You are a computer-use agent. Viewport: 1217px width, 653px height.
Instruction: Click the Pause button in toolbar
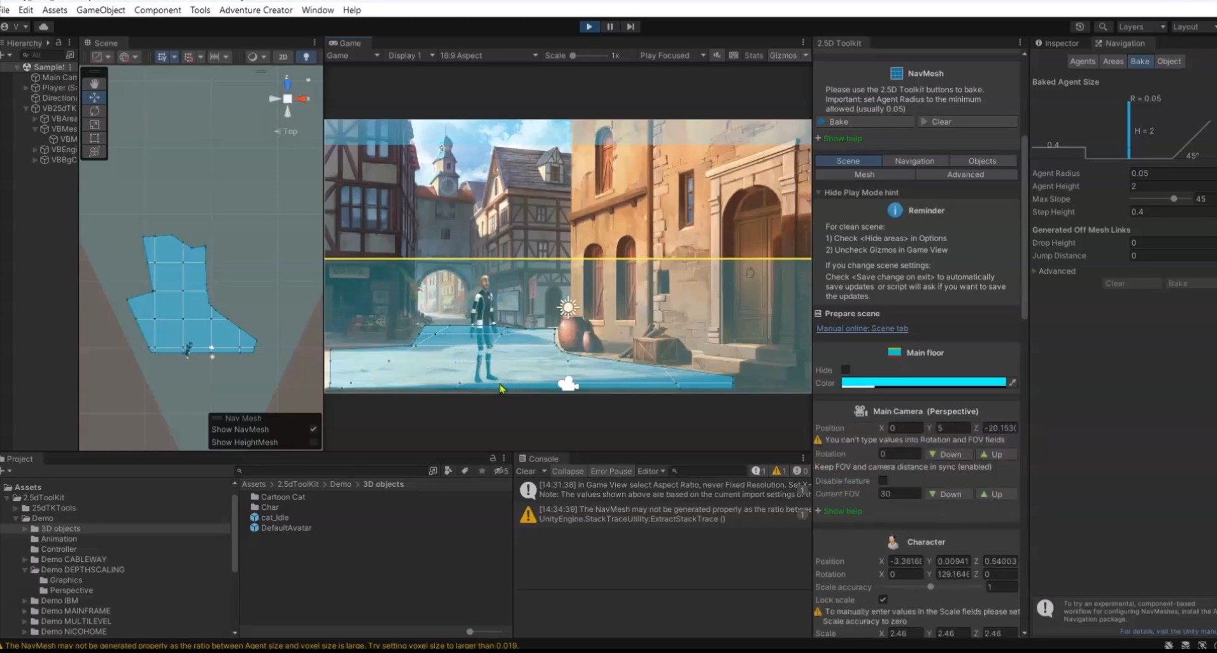click(x=609, y=27)
